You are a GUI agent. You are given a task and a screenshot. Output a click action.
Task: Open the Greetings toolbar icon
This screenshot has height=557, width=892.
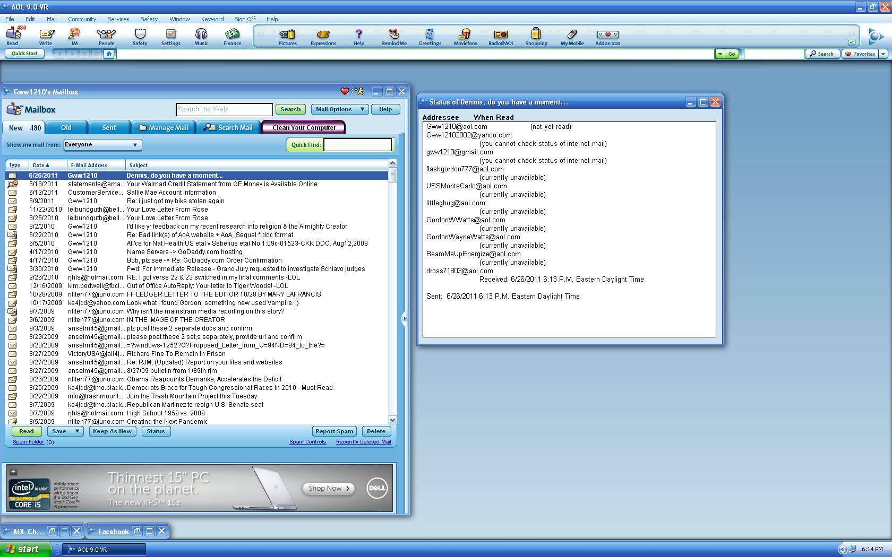(x=430, y=37)
